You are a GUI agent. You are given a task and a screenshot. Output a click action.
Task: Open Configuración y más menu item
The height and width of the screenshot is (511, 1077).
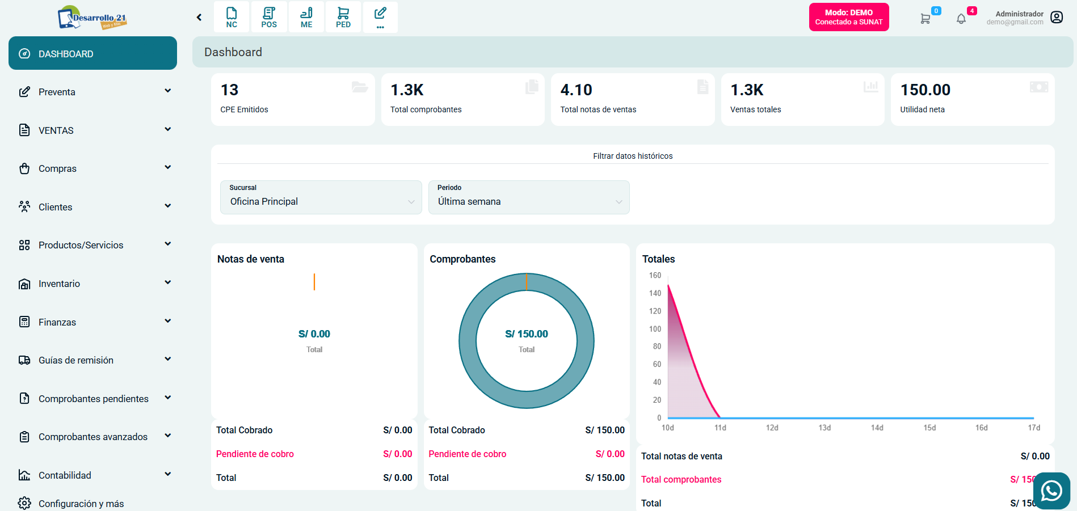pyautogui.click(x=81, y=503)
